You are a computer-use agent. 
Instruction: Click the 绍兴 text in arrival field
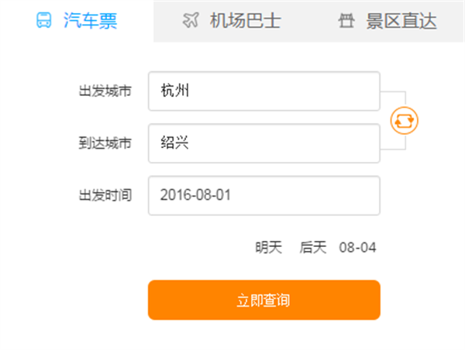(175, 143)
